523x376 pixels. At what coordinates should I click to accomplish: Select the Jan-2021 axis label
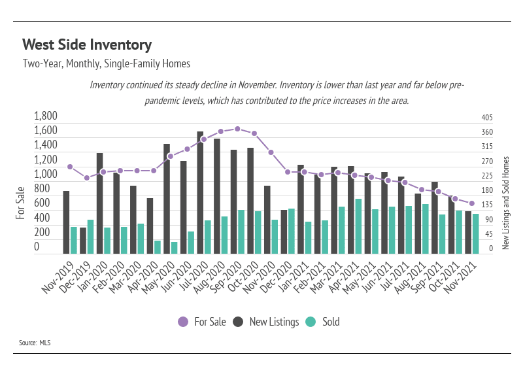pyautogui.click(x=293, y=277)
